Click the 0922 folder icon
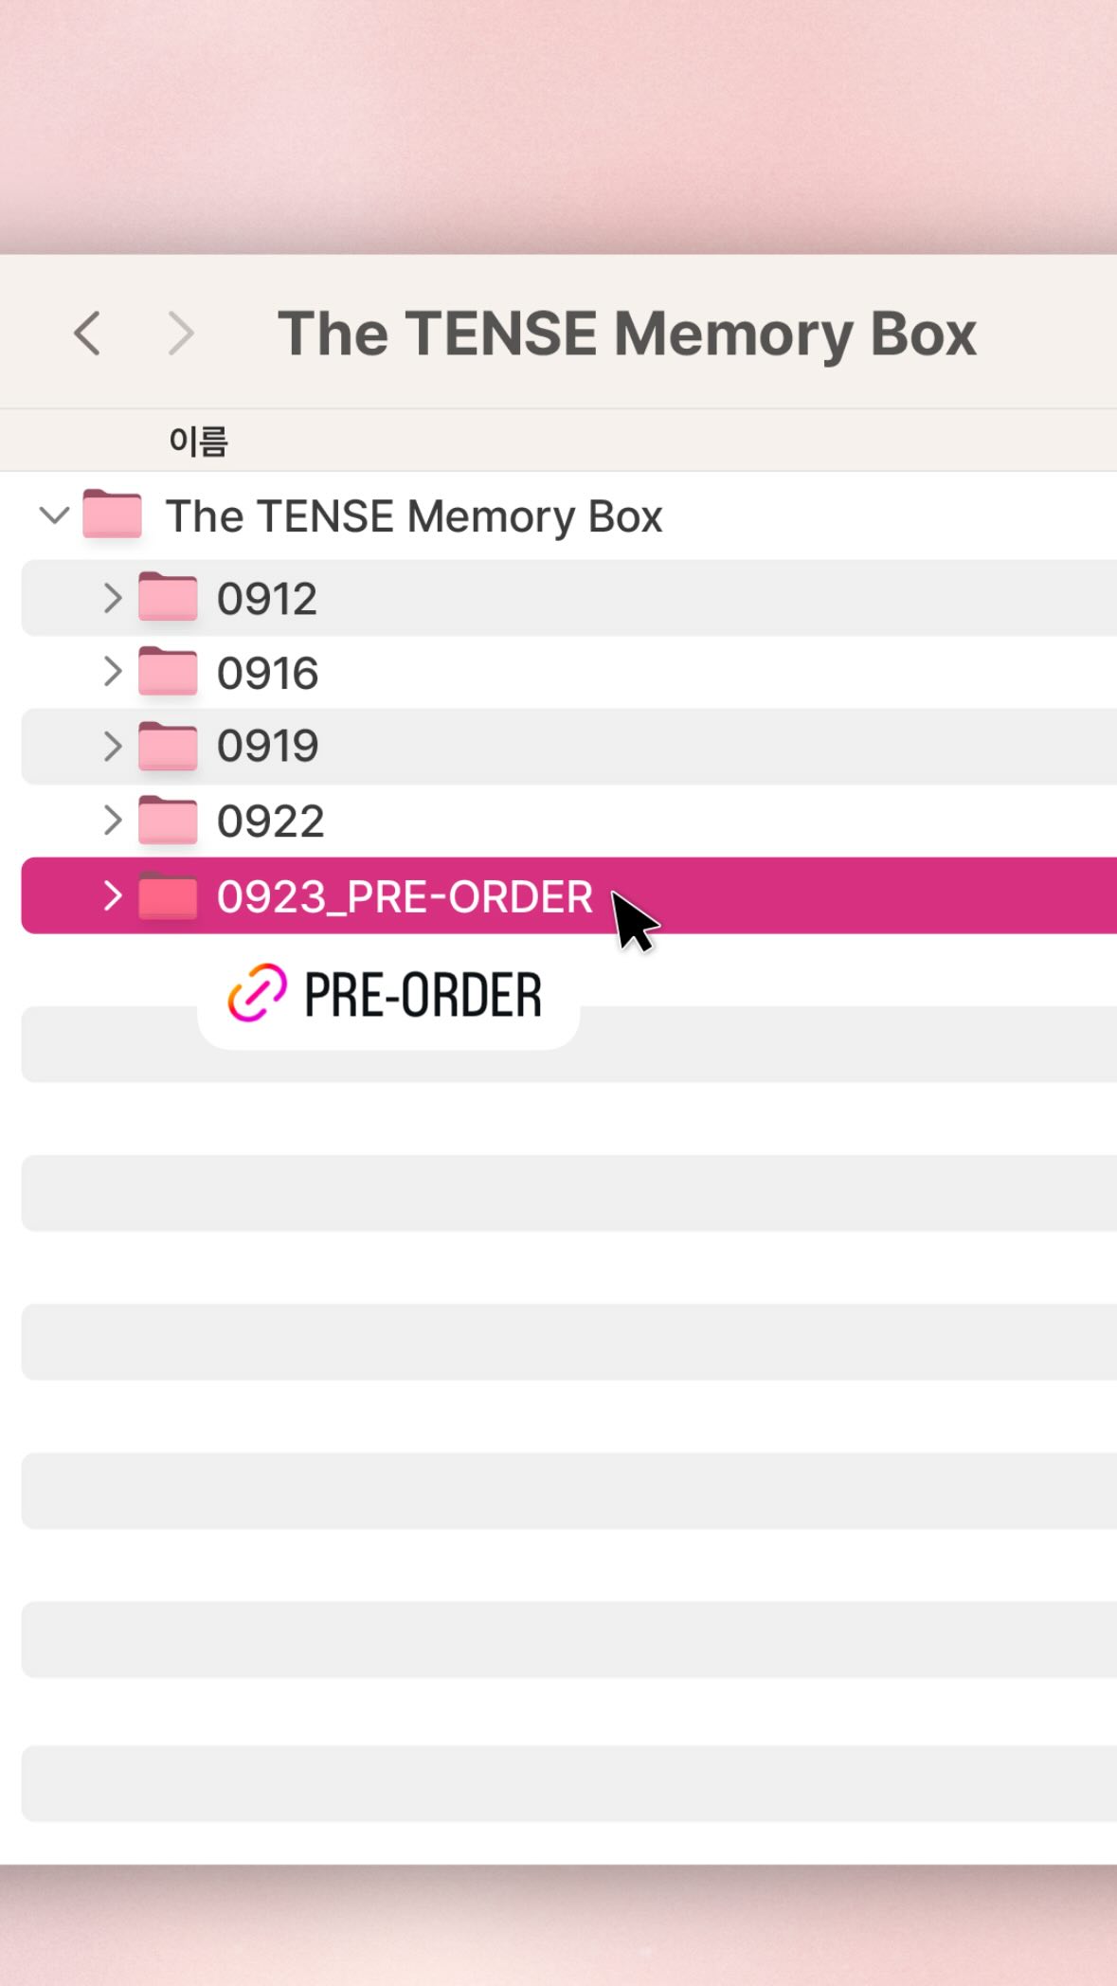 (168, 821)
